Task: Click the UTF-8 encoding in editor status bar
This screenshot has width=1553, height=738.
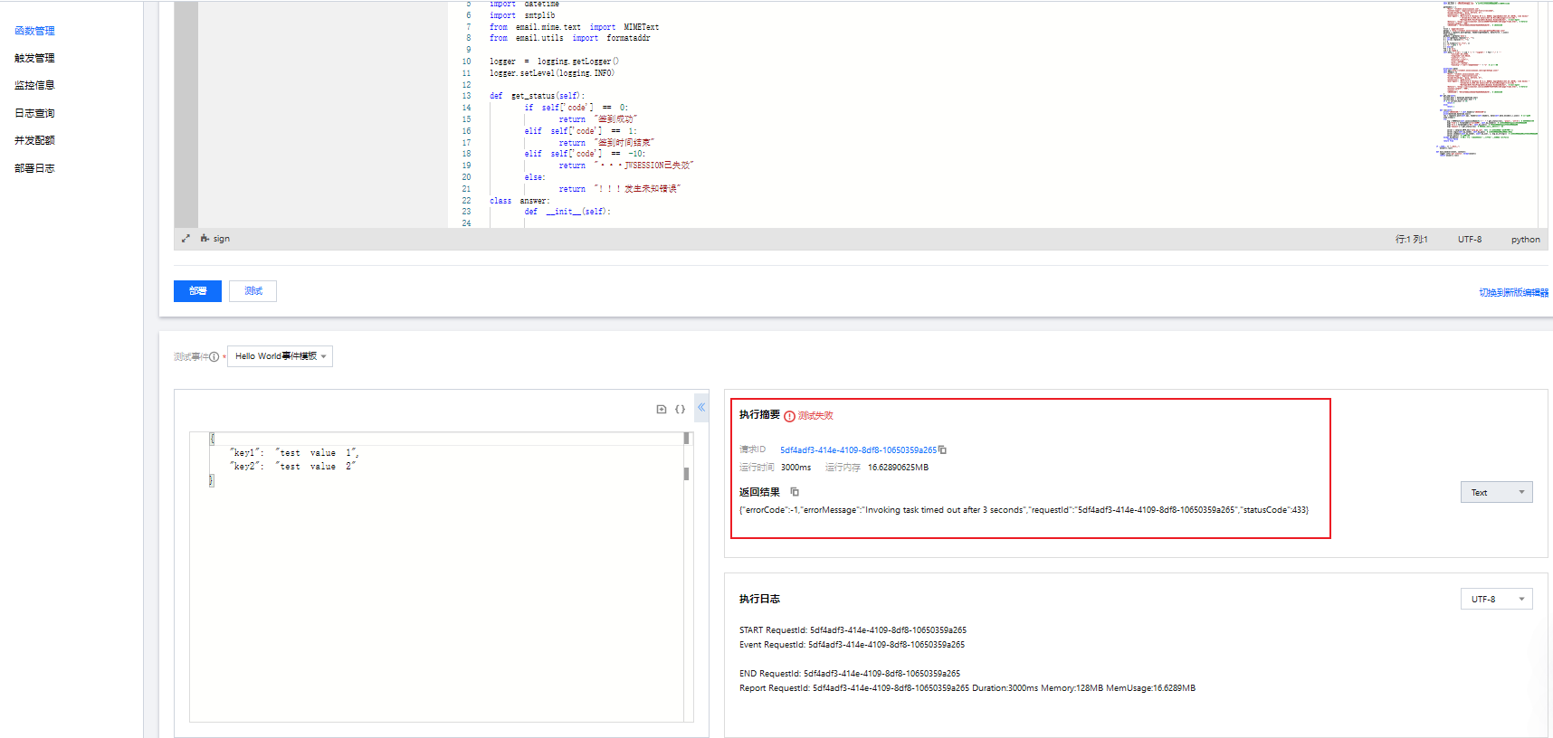Action: (1470, 240)
